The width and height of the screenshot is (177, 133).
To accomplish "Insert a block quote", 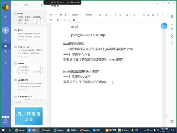I will 158,15.
